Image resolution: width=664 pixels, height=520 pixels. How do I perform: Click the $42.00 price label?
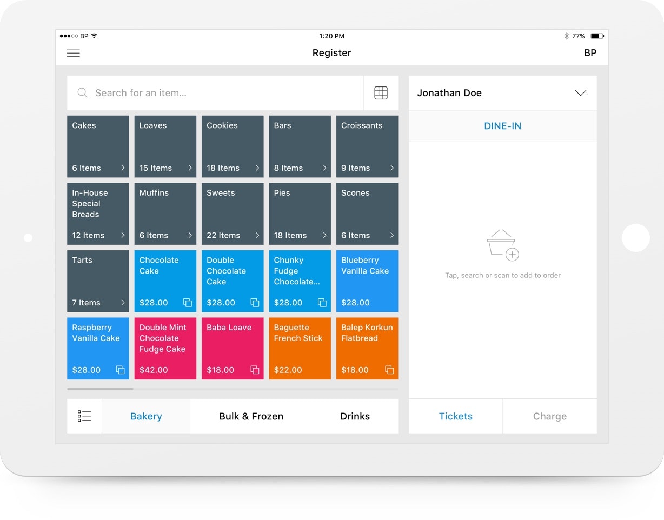point(154,370)
